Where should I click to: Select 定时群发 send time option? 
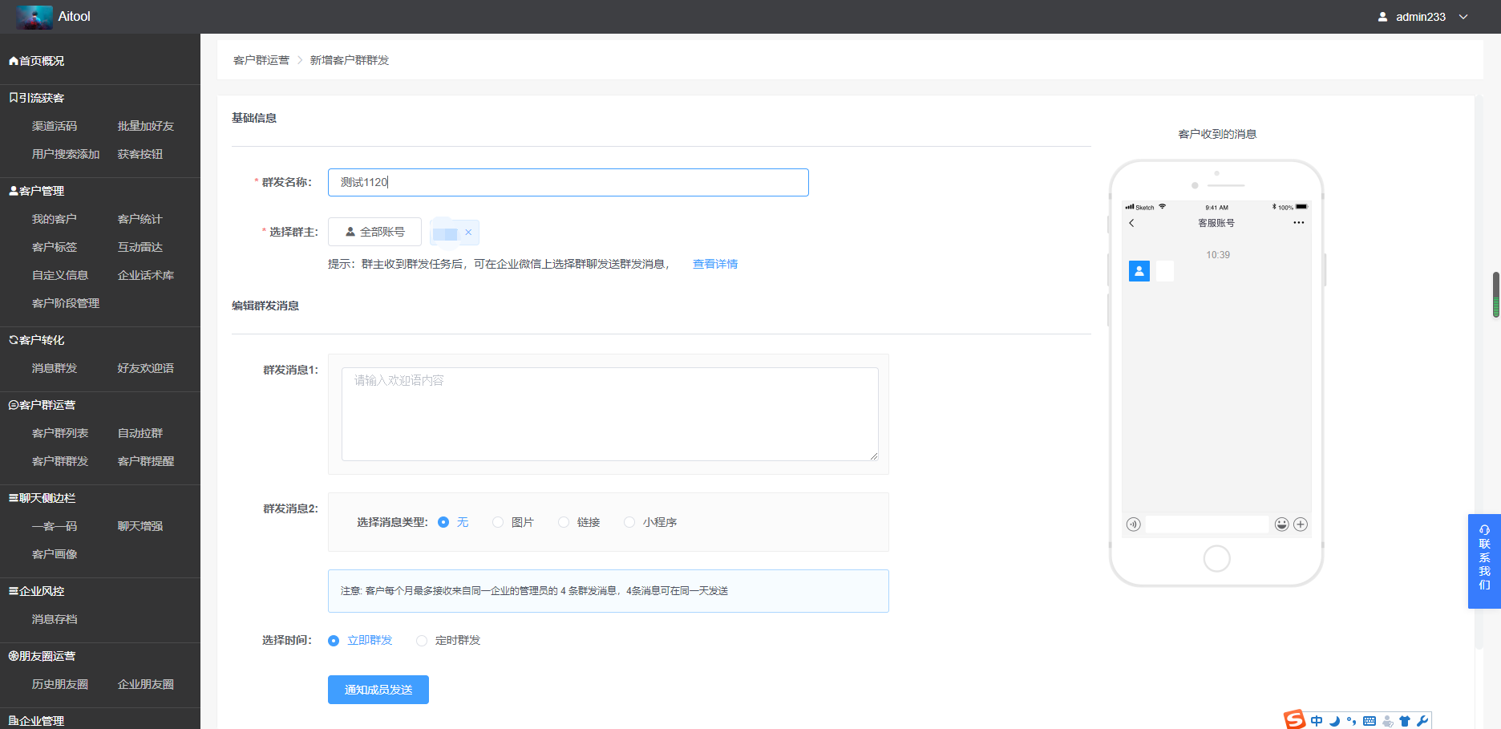point(422,640)
